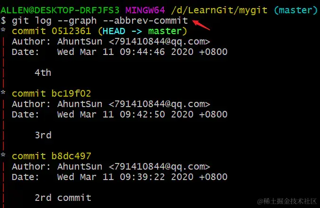
Task: Click the dollar sign prompt symbol
Action: [3, 21]
